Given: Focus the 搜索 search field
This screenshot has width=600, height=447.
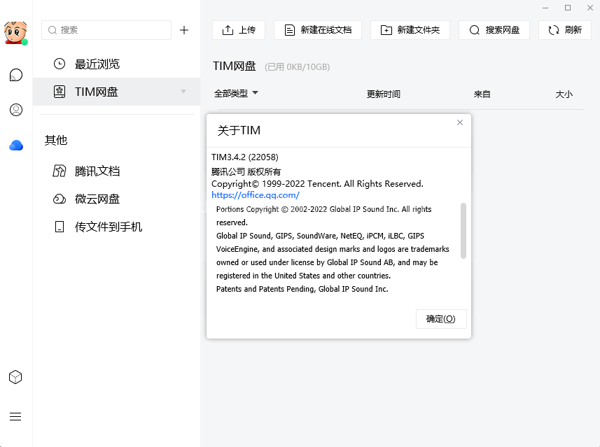Looking at the screenshot, I should click(106, 30).
